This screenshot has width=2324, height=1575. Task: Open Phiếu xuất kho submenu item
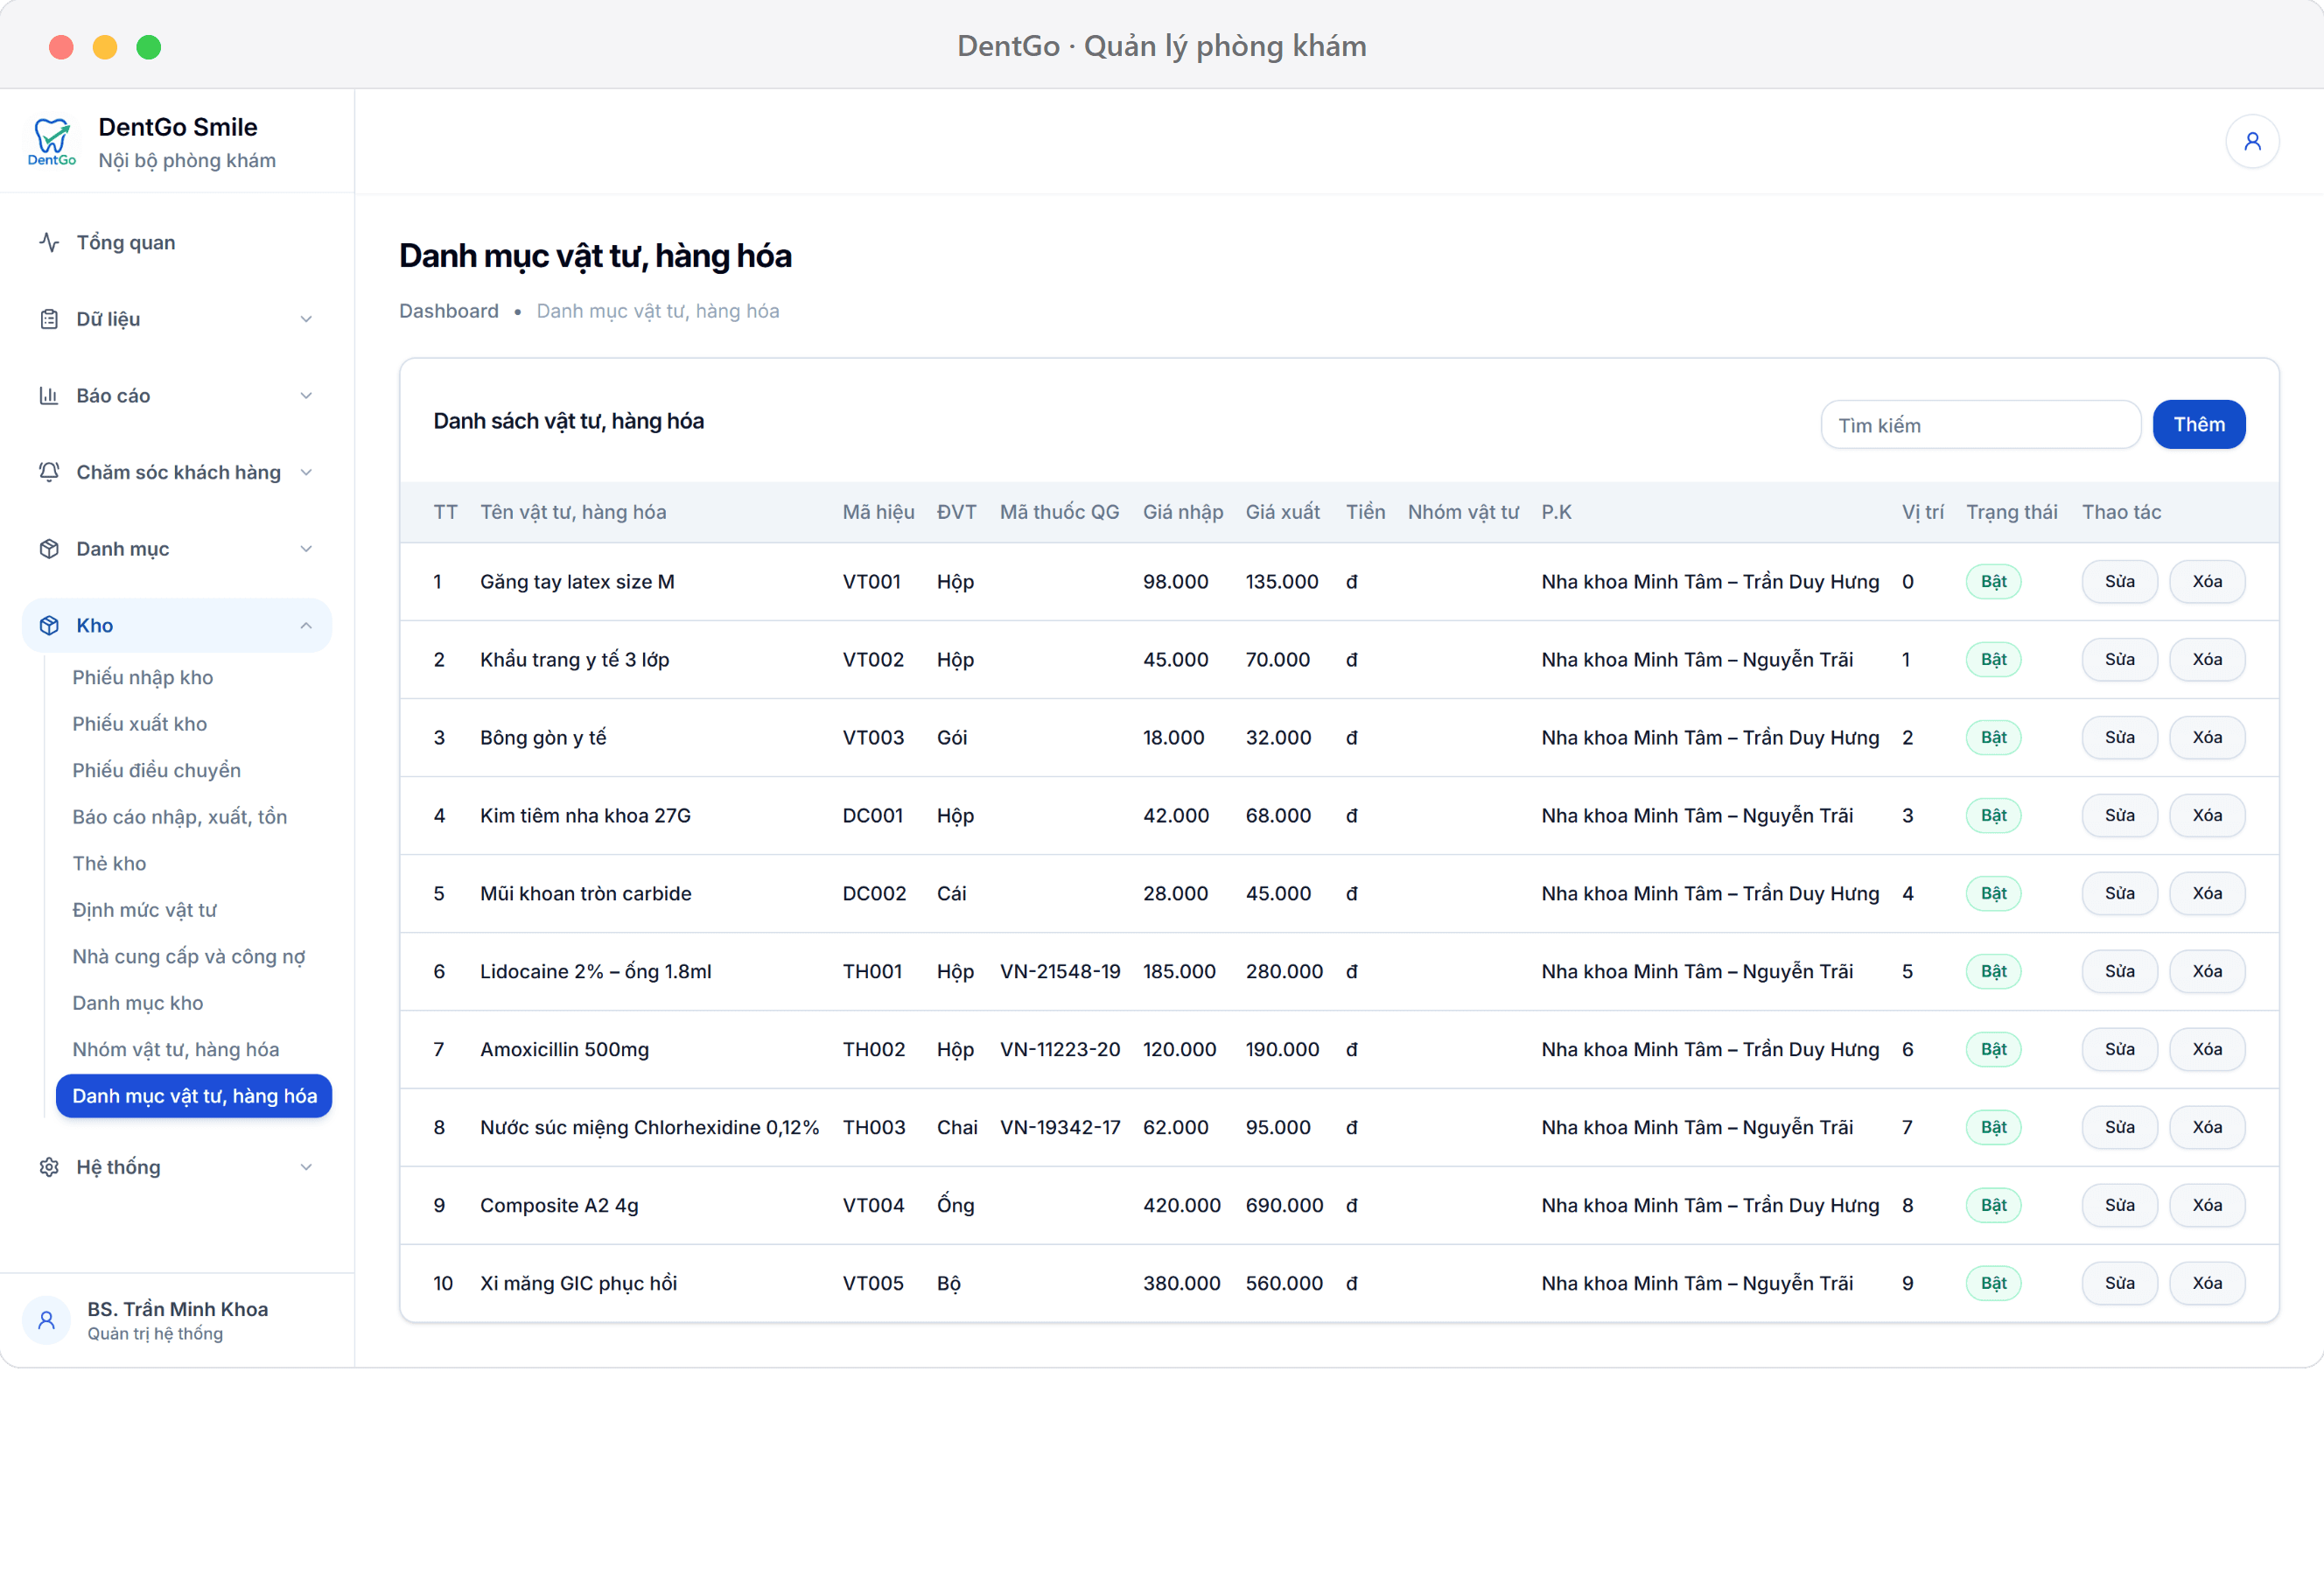click(140, 724)
